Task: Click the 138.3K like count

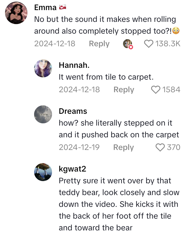Action: (168, 44)
